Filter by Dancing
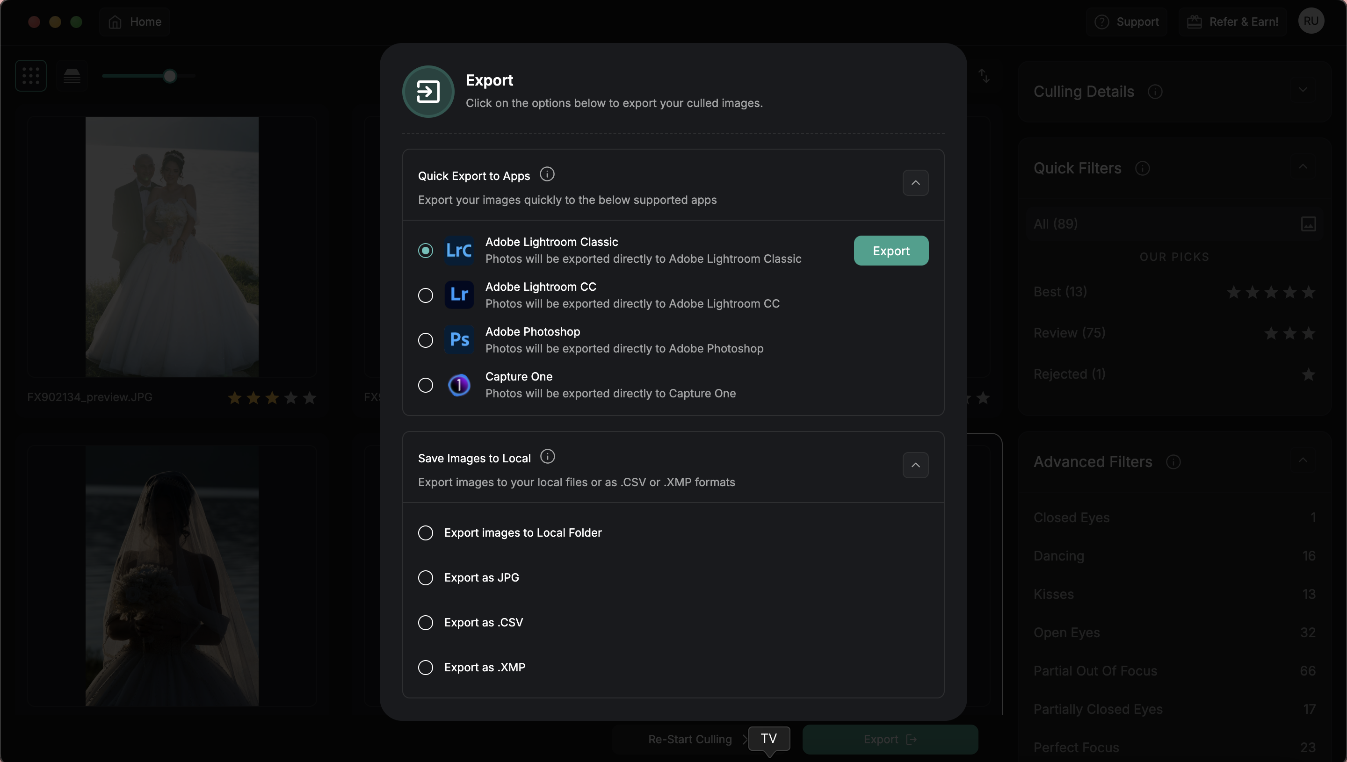The height and width of the screenshot is (762, 1347). pyautogui.click(x=1174, y=556)
